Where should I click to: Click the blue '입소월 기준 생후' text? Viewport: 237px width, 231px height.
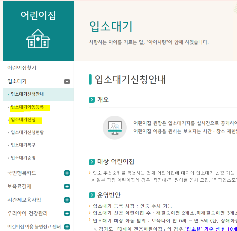point(211,229)
